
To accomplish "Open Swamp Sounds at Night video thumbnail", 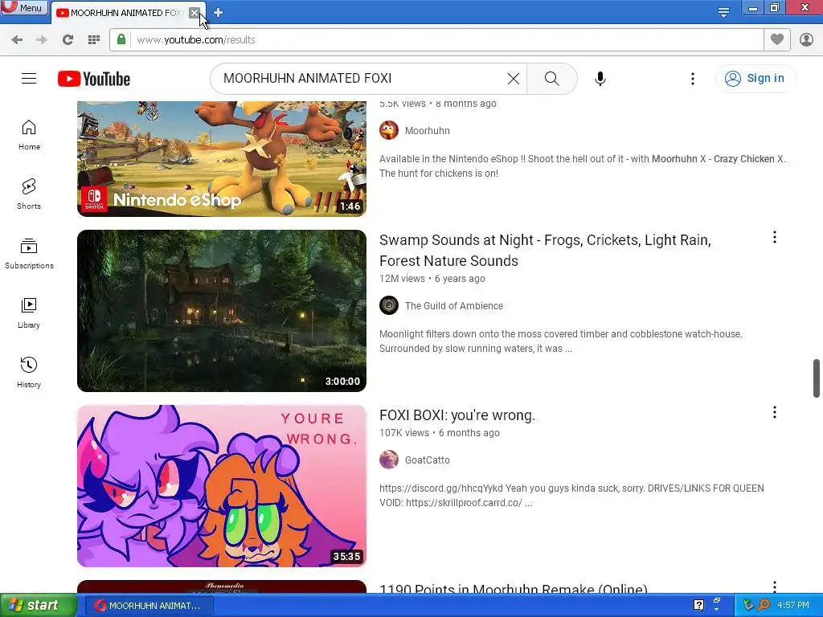I will pos(222,311).
